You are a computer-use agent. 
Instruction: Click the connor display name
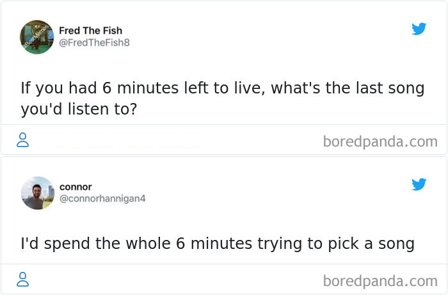[76, 187]
